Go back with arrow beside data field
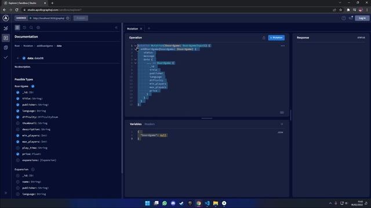Viewport: 371px width, 208px height. 18,58
